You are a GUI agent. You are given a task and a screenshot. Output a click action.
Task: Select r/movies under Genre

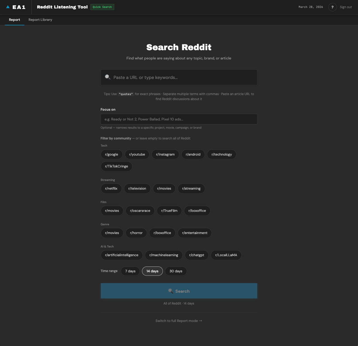pos(112,233)
